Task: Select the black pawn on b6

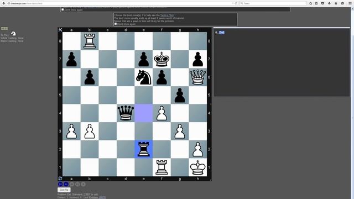Action: coord(90,77)
